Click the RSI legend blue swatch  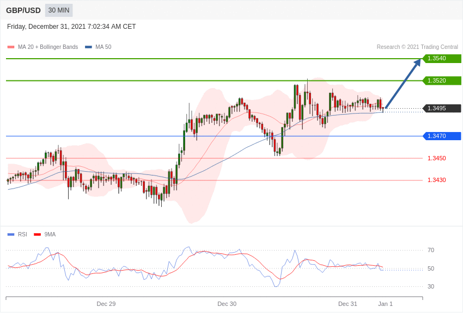point(11,235)
